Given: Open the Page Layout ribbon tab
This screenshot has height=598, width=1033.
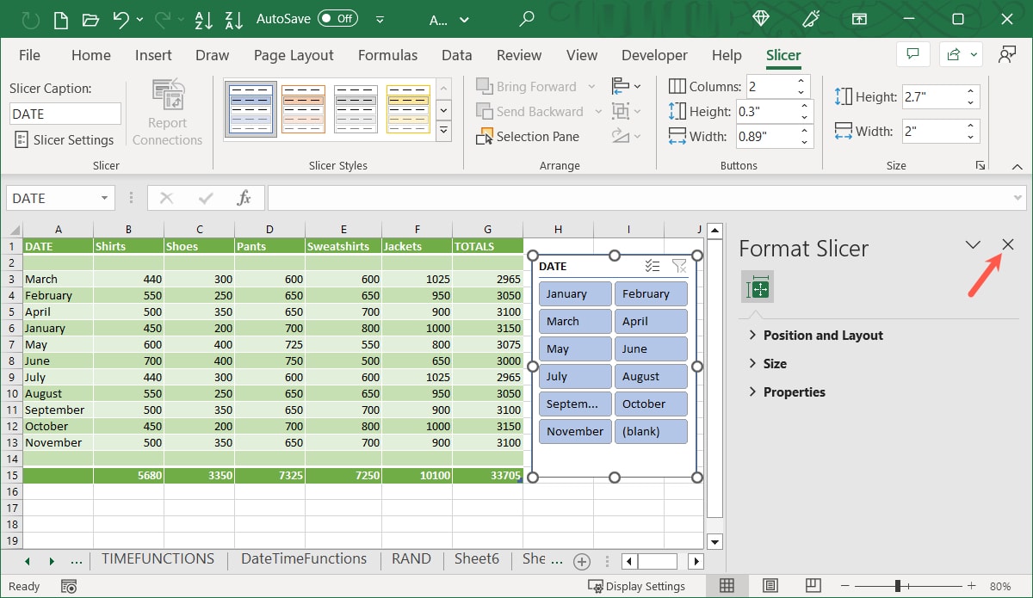Looking at the screenshot, I should [x=294, y=55].
